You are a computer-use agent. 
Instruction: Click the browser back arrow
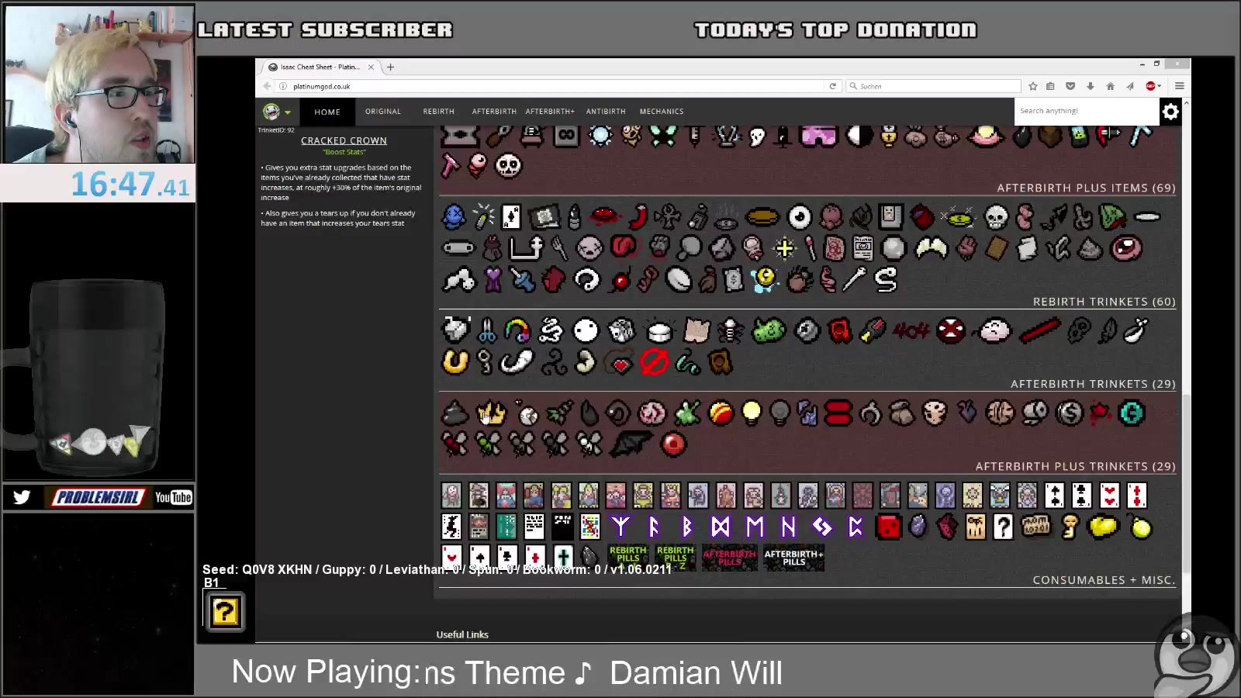(x=267, y=86)
